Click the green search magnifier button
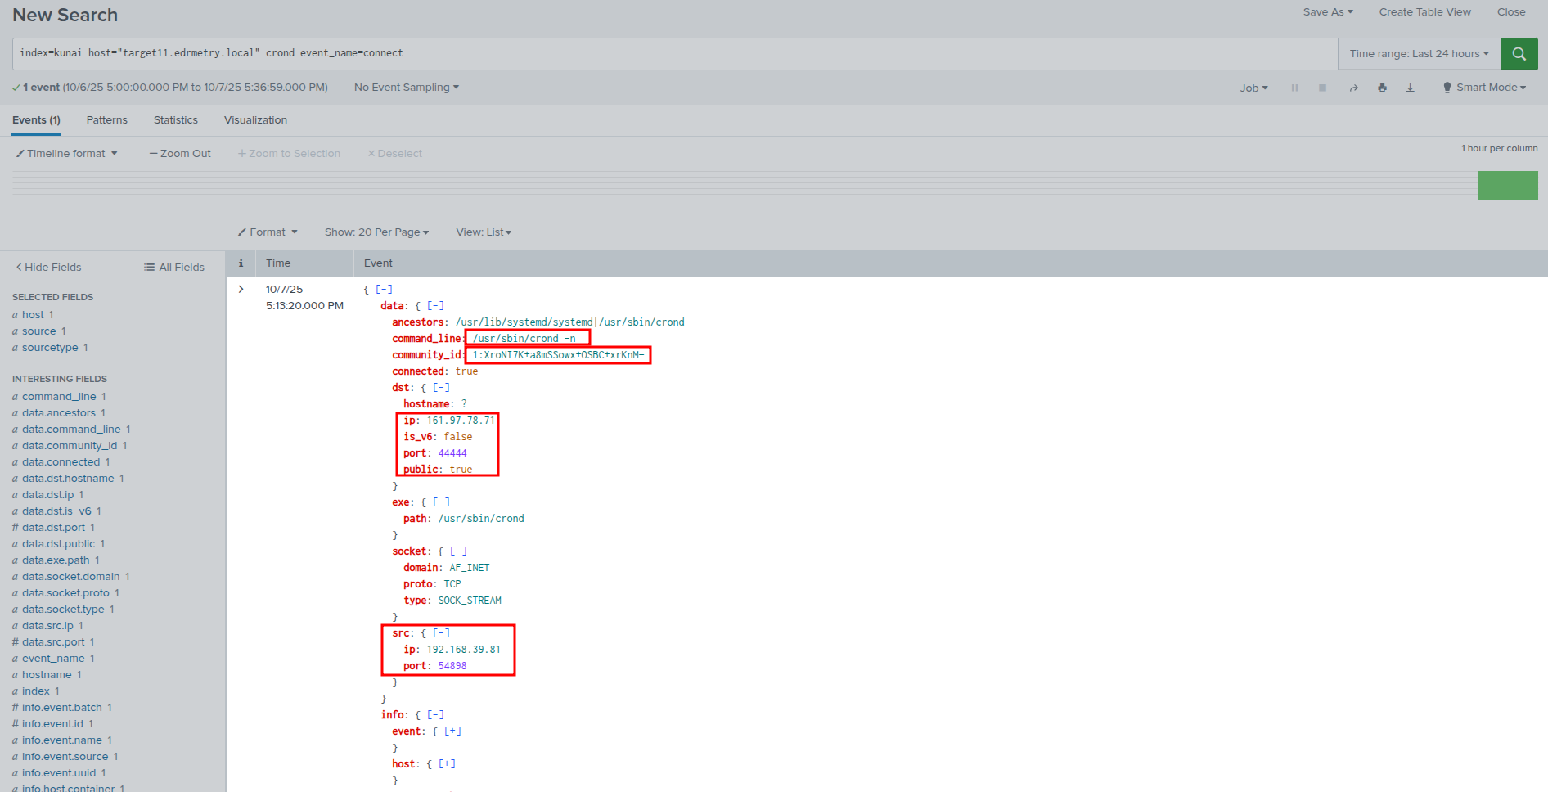1548x792 pixels. coord(1519,54)
